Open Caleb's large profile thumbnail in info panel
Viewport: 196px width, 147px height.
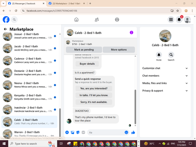(165, 36)
